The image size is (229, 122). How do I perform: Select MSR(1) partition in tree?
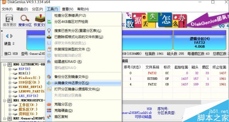click(24, 73)
